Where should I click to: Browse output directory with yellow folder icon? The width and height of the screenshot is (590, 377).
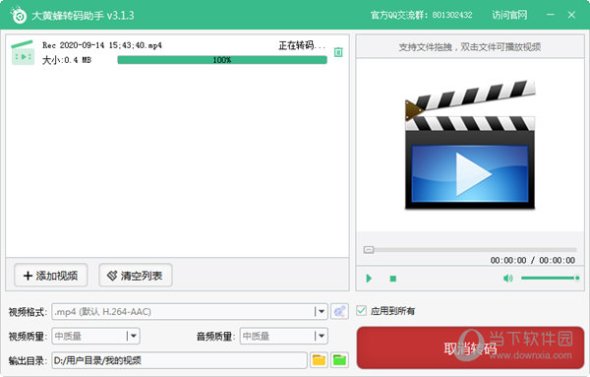click(319, 360)
